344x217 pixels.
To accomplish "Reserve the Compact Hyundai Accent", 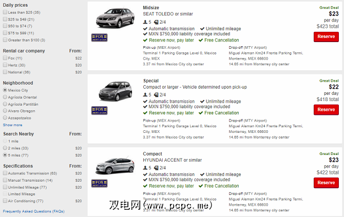I will tap(326, 183).
